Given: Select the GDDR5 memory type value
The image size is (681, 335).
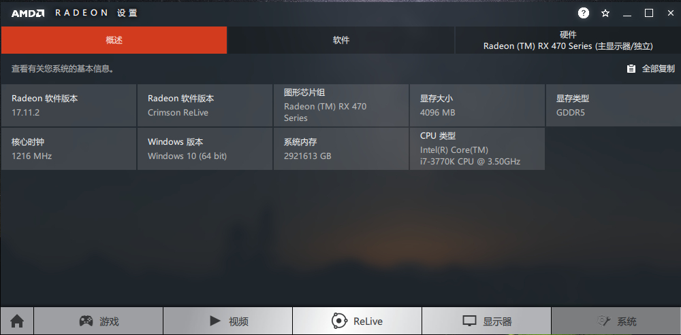Looking at the screenshot, I should [x=570, y=113].
